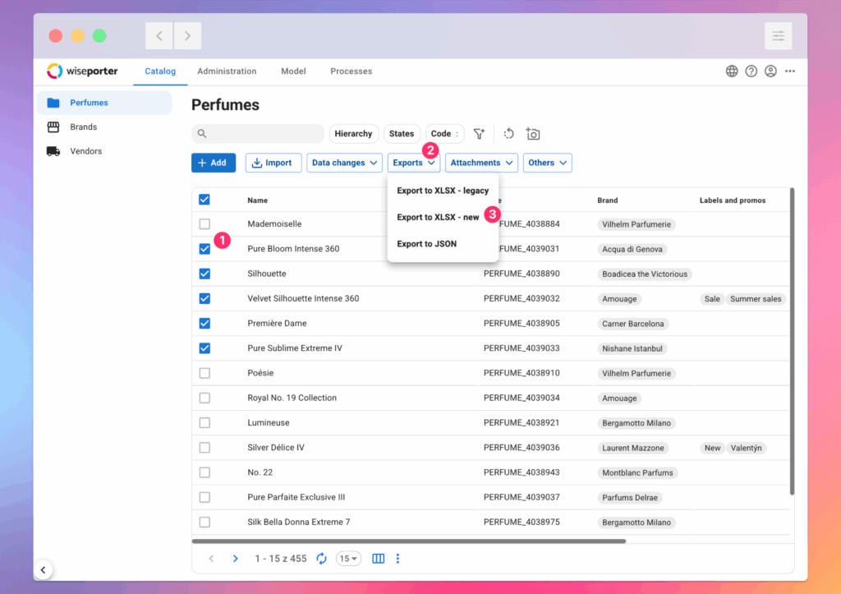The image size is (841, 594).
Task: Collapse the sidebar with the arrow button
Action: 43,570
